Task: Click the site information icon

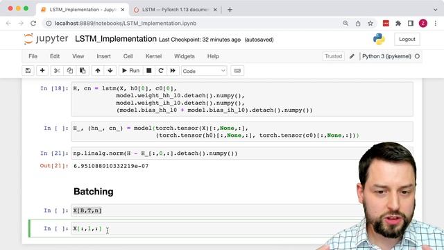Action: (x=49, y=23)
